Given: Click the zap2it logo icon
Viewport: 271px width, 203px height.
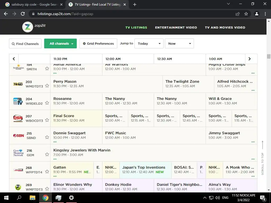Looking at the screenshot, I should tap(28, 27).
